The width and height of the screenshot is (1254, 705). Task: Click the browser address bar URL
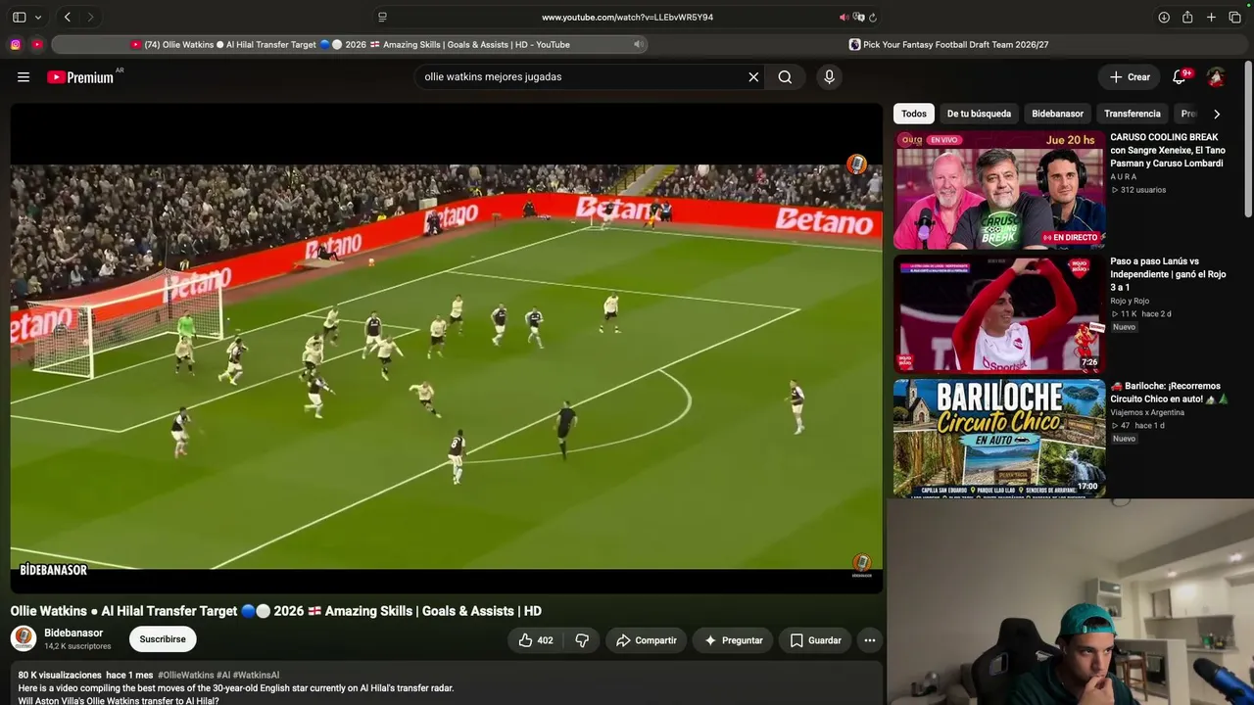coord(627,18)
